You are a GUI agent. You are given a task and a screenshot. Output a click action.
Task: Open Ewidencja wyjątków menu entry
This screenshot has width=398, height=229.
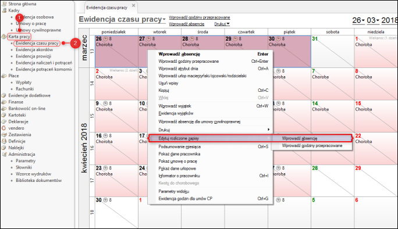point(211,113)
